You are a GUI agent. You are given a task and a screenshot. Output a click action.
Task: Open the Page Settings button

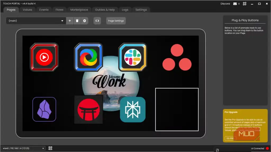point(116,21)
